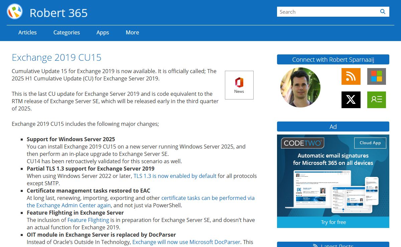The width and height of the screenshot is (401, 247).
Task: Open the Categories menu
Action: point(66,32)
